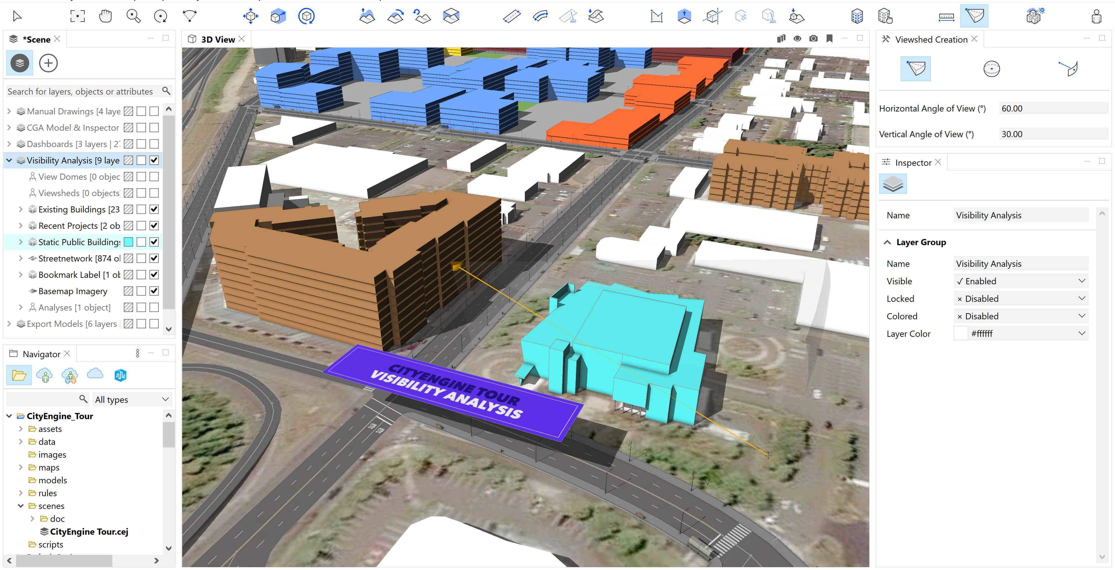Viewport: 1115px width, 570px height.
Task: Enable View Domes visibility checkbox
Action: (154, 177)
